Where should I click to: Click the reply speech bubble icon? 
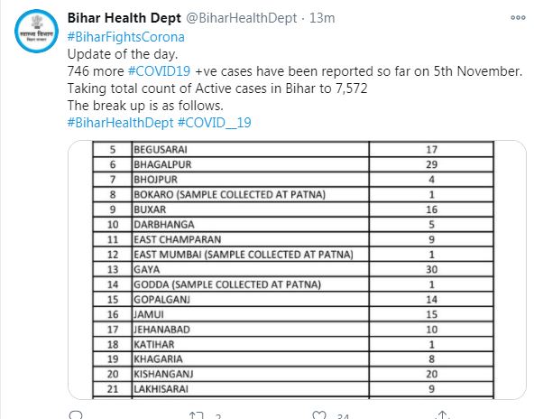(x=75, y=414)
